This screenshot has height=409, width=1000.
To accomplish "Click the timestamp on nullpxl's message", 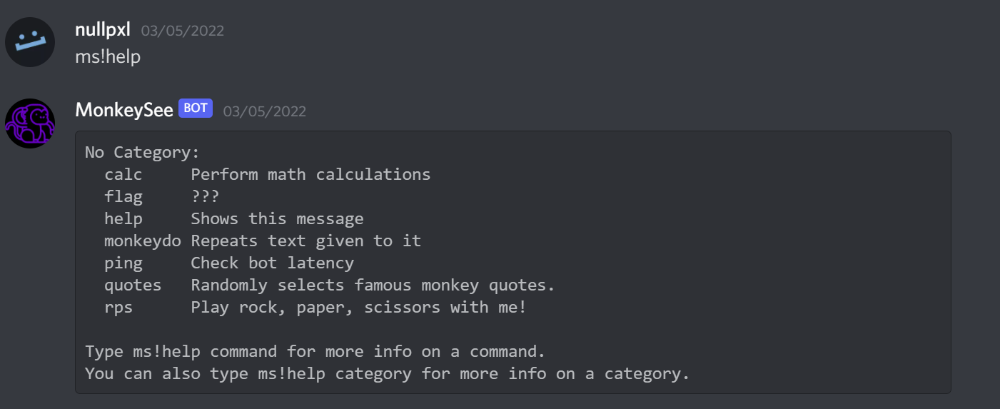I will tap(183, 31).
